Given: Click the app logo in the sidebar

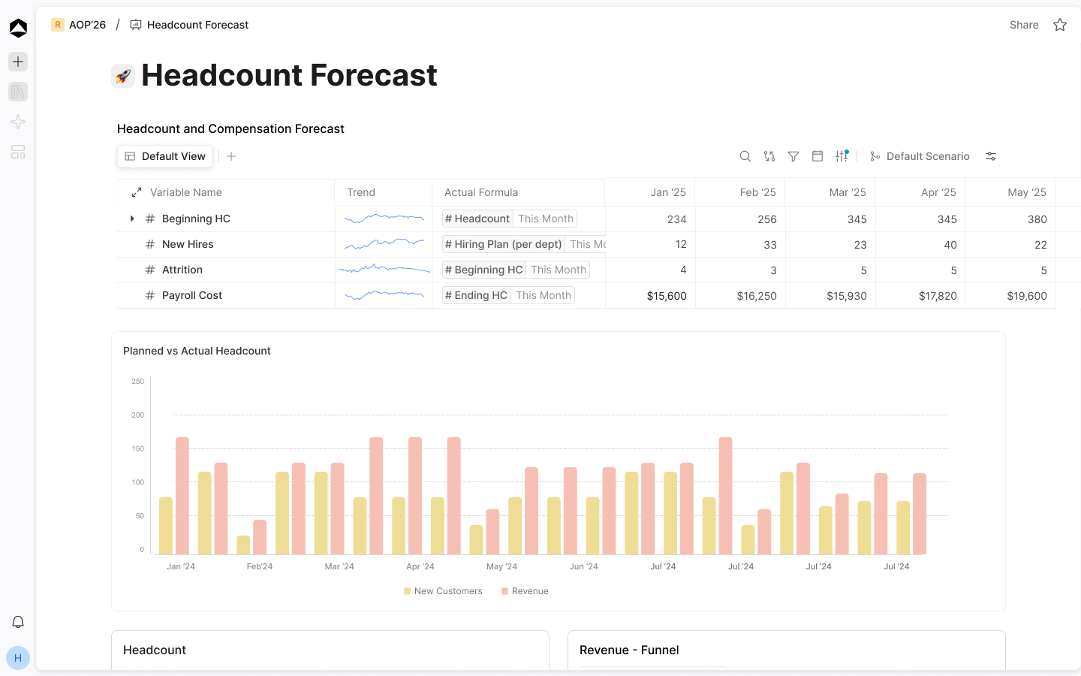Looking at the screenshot, I should [x=18, y=28].
